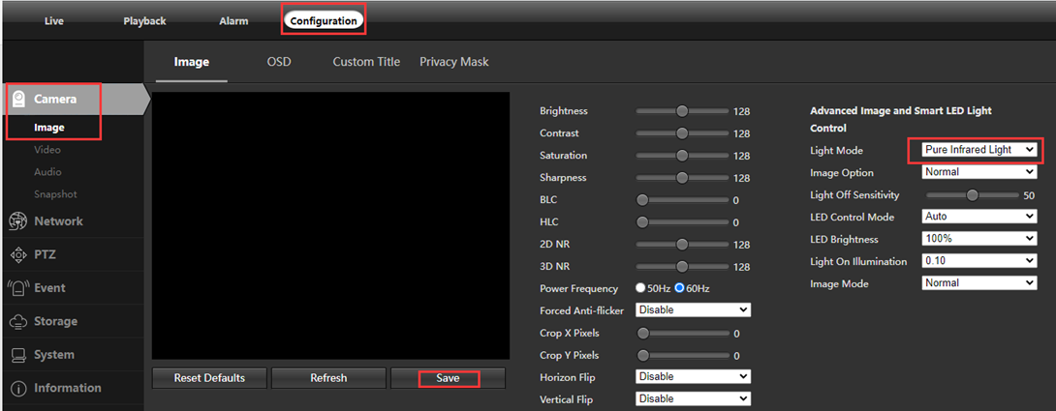
Task: Open the Horizon Flip dropdown
Action: tap(693, 376)
